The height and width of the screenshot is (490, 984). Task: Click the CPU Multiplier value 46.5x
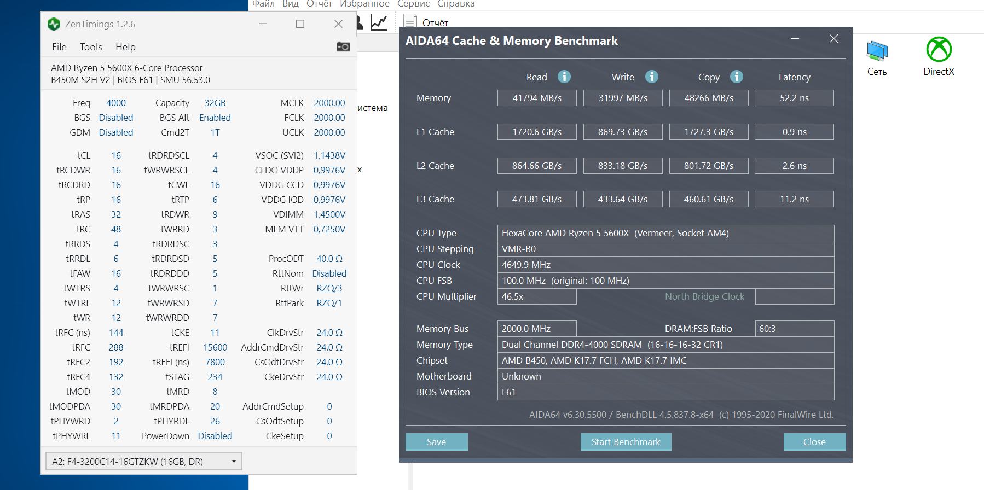[x=537, y=296]
